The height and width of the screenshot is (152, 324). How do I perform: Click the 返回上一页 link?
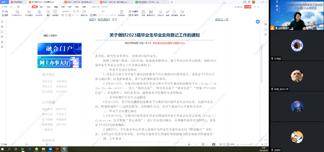pyautogui.click(x=221, y=19)
